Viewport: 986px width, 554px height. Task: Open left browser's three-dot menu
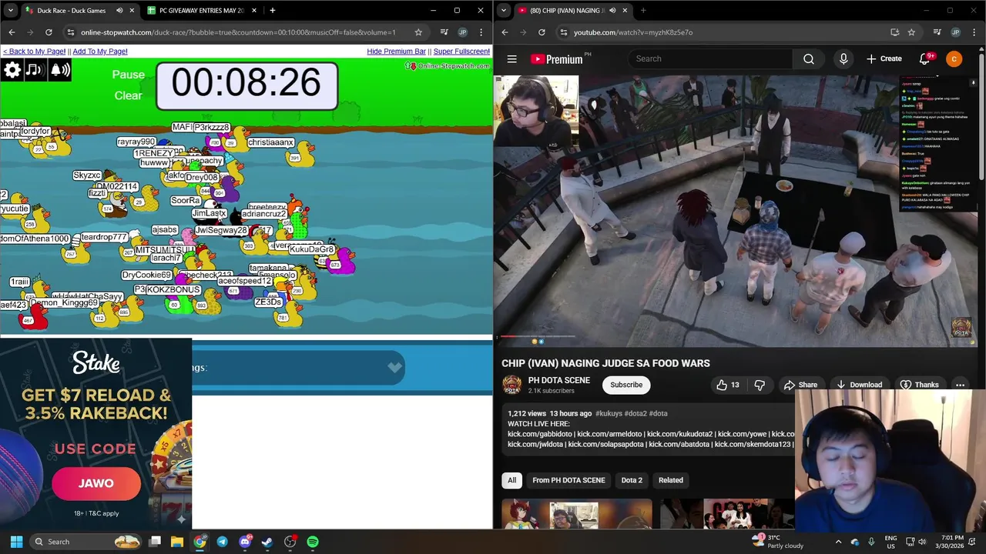(x=481, y=32)
